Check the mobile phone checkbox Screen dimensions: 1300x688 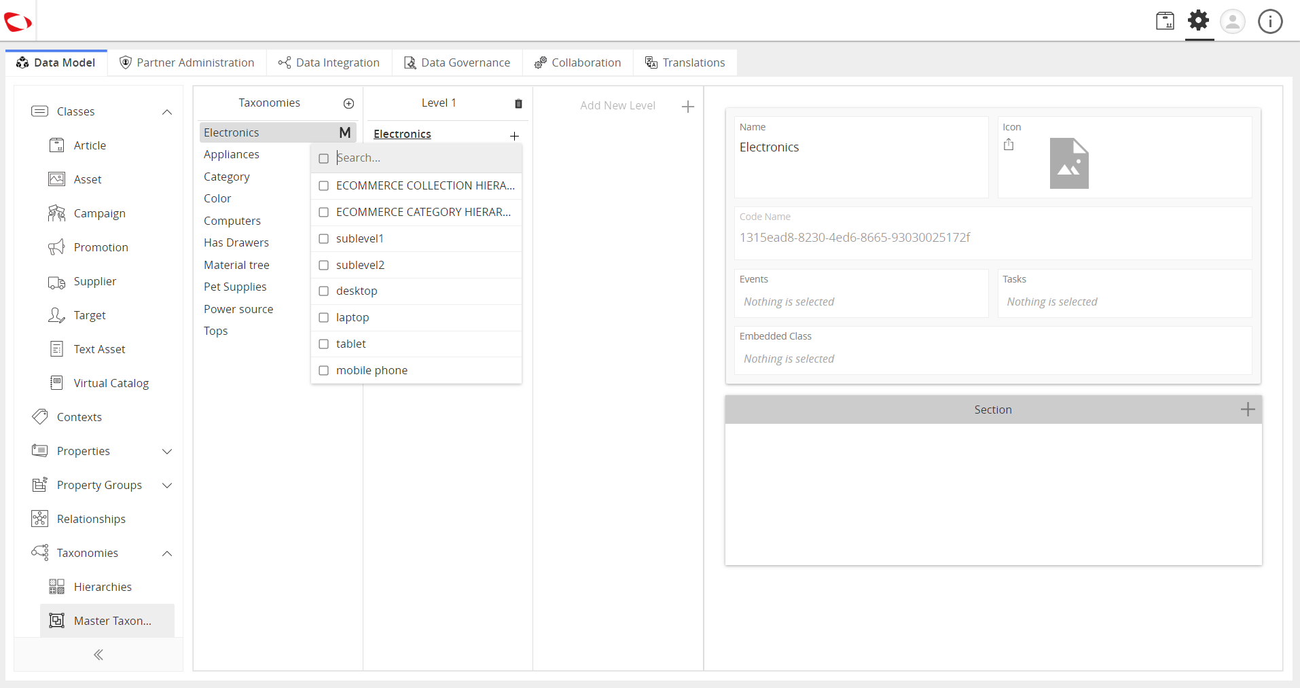(x=324, y=370)
